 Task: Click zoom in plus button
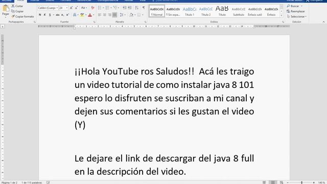pos(314,182)
